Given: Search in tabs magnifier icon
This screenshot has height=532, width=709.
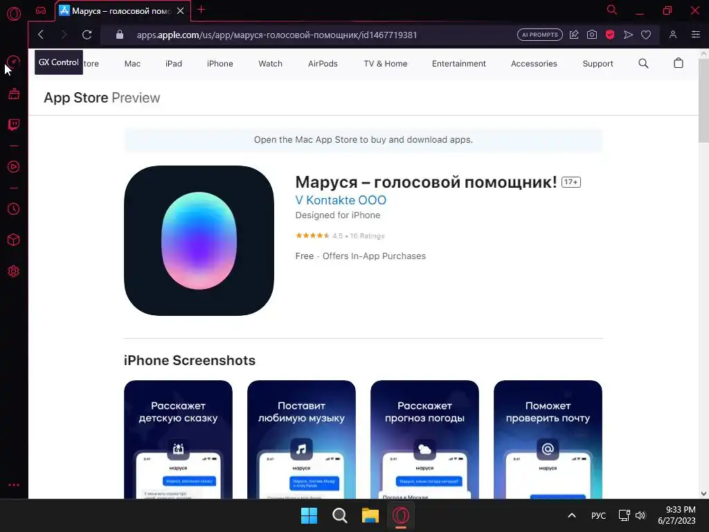Looking at the screenshot, I should (x=612, y=10).
